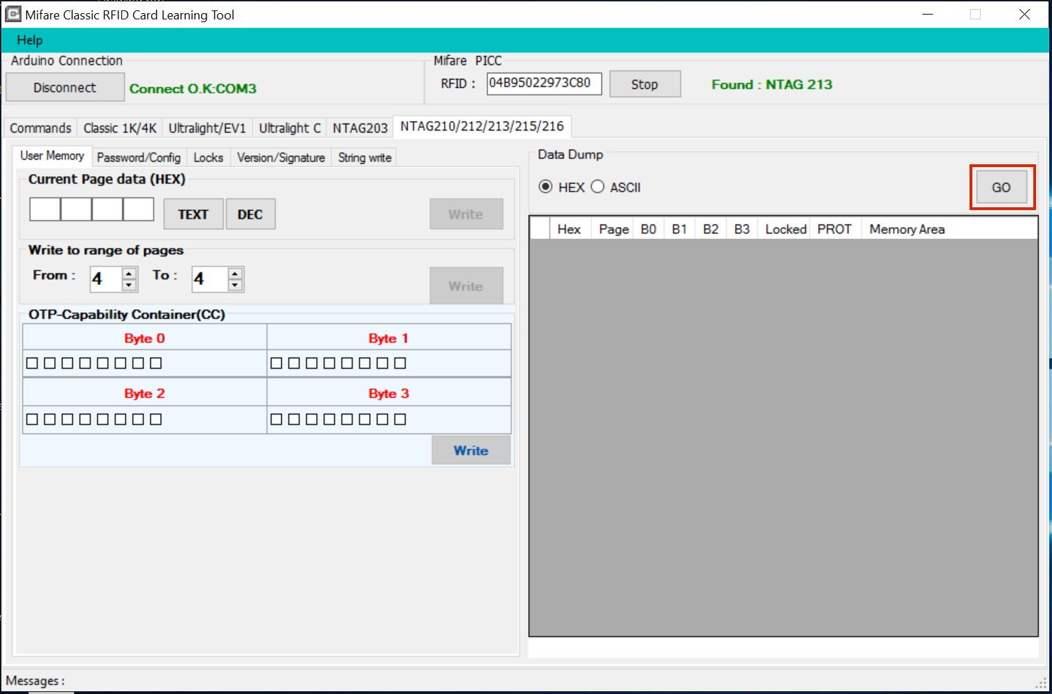1052x694 pixels.
Task: Toggle first checkbox under Byte 2
Action: [32, 419]
